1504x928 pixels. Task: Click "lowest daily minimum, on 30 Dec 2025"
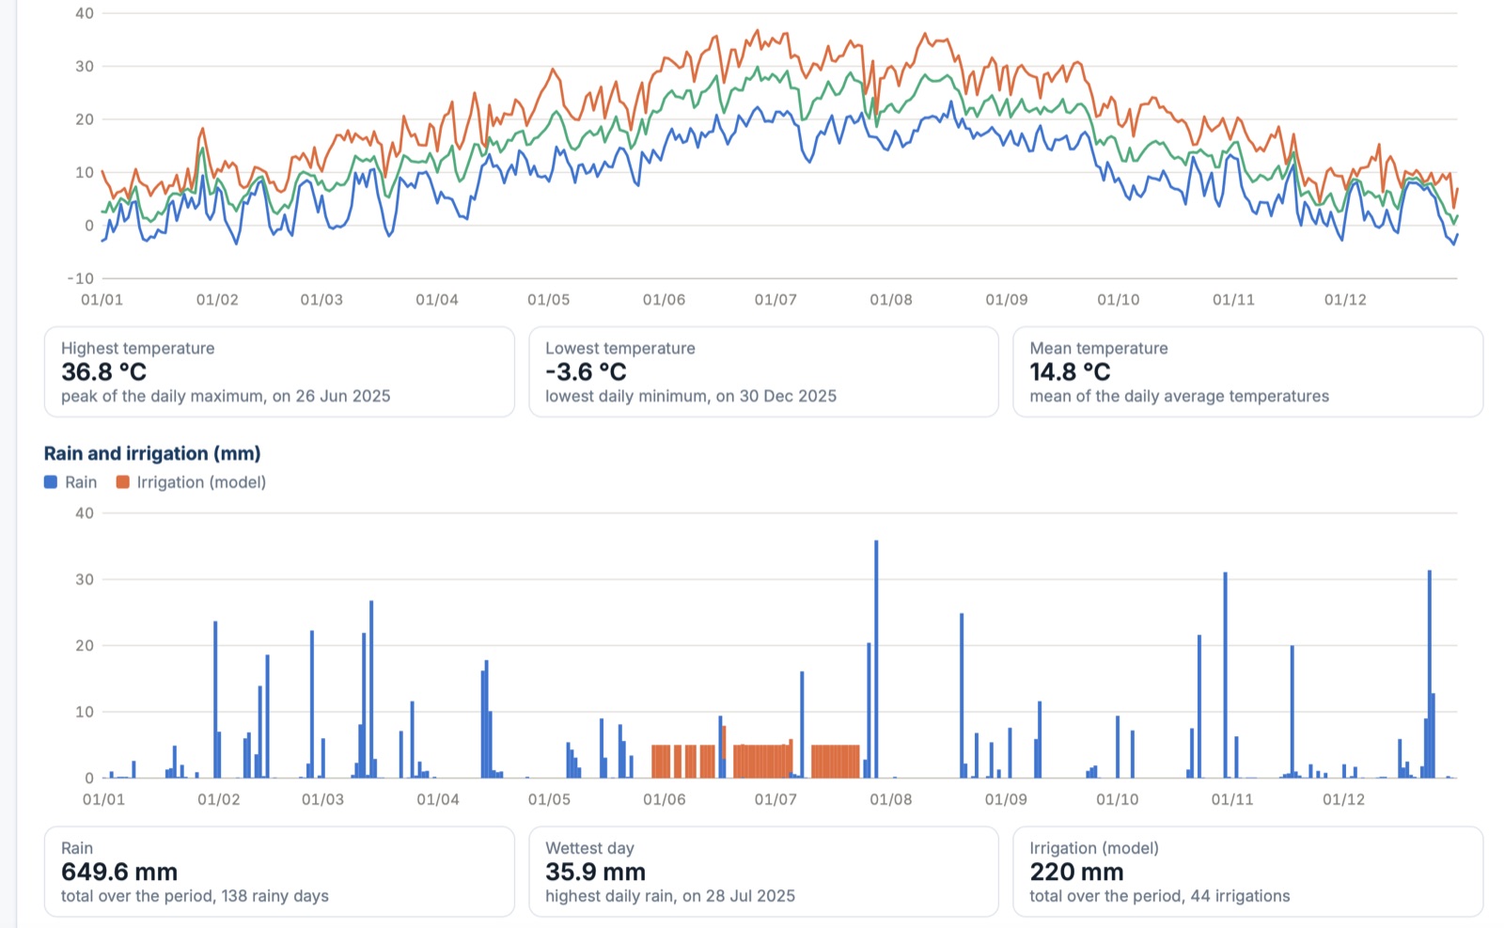pyautogui.click(x=691, y=396)
